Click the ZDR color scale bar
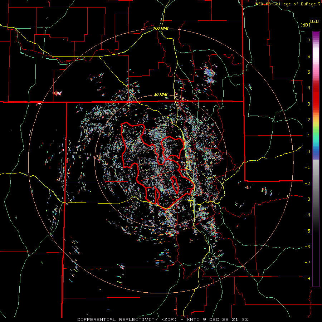 pyautogui.click(x=316, y=159)
